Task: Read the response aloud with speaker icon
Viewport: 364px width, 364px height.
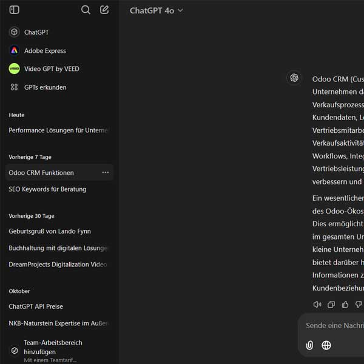Action: (x=317, y=305)
